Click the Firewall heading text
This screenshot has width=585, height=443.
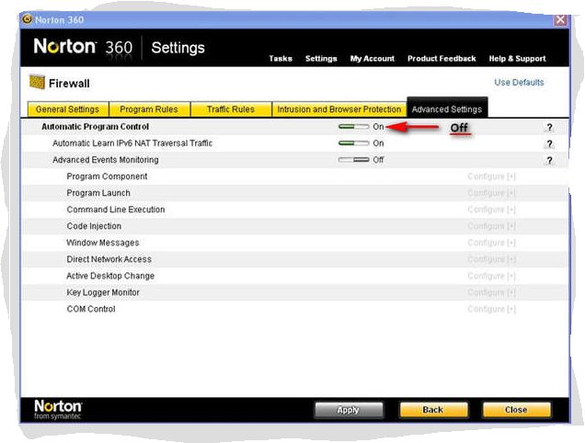(69, 83)
